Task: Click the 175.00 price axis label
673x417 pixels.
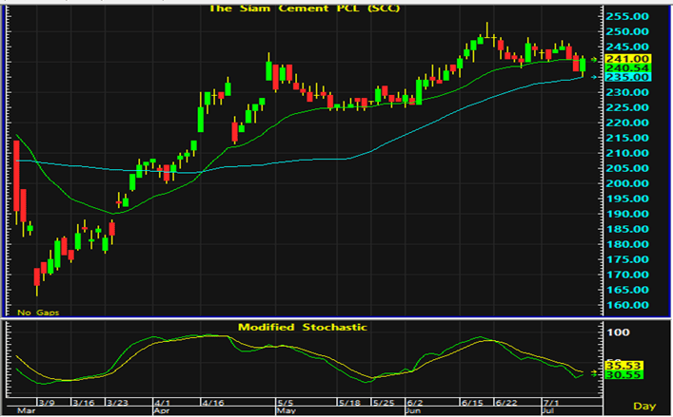Action: (x=627, y=259)
